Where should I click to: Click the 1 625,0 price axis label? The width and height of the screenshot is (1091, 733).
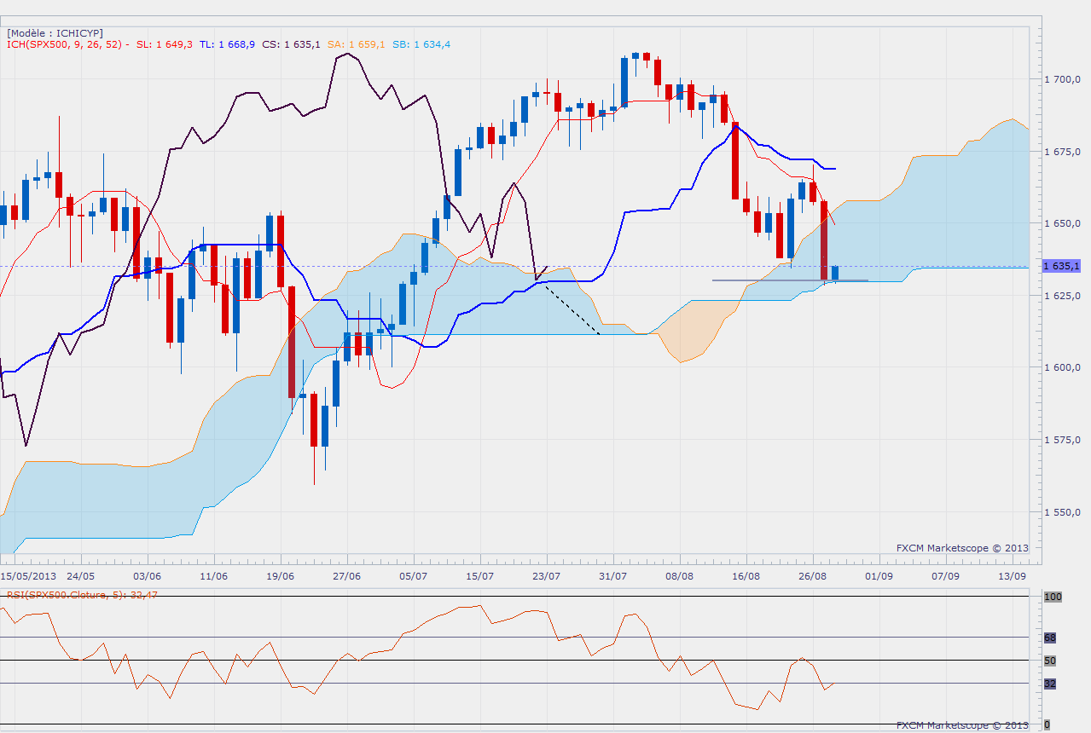tap(1063, 296)
